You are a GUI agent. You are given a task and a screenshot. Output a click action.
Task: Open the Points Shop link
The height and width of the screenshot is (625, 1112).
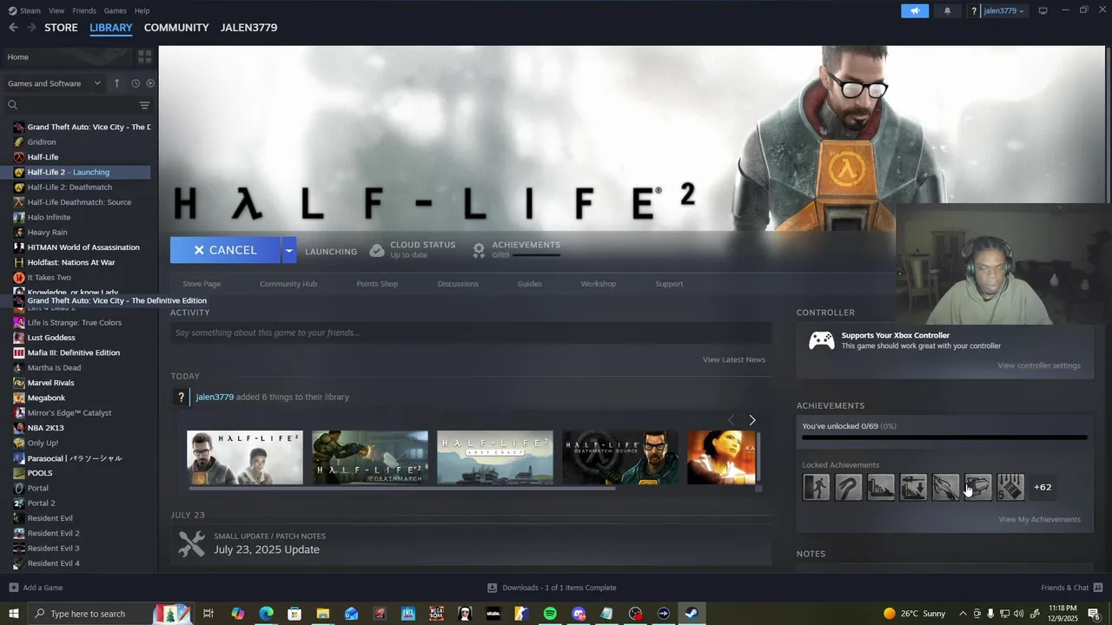[x=377, y=284]
